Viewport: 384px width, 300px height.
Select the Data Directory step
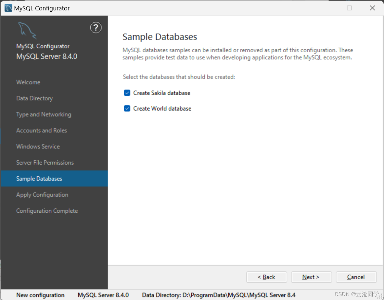(x=34, y=98)
